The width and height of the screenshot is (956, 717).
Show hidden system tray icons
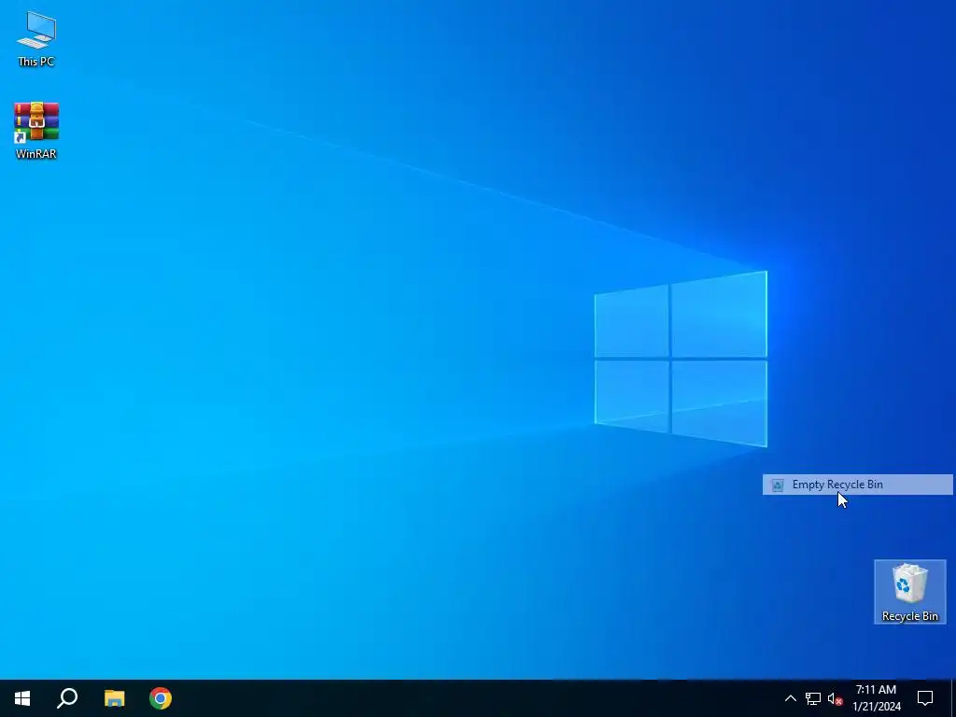tap(790, 698)
